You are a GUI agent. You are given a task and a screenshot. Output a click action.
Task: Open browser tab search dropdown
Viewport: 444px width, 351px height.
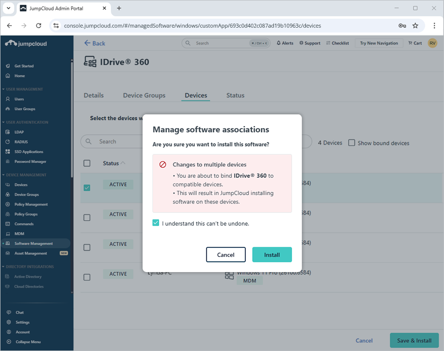(8, 8)
